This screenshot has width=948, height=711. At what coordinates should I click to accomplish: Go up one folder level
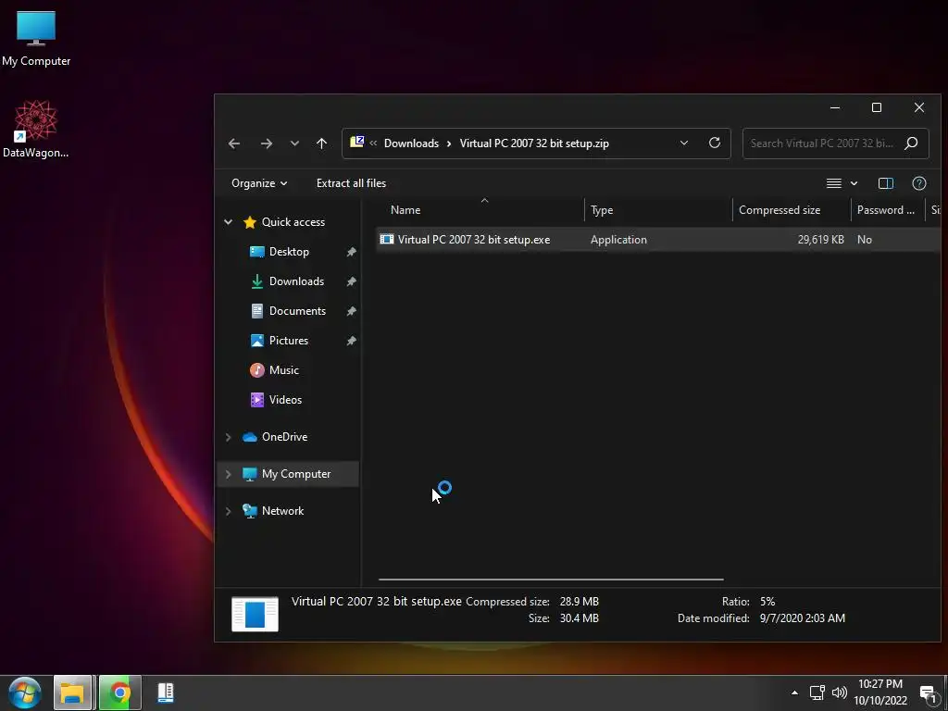pyautogui.click(x=321, y=143)
